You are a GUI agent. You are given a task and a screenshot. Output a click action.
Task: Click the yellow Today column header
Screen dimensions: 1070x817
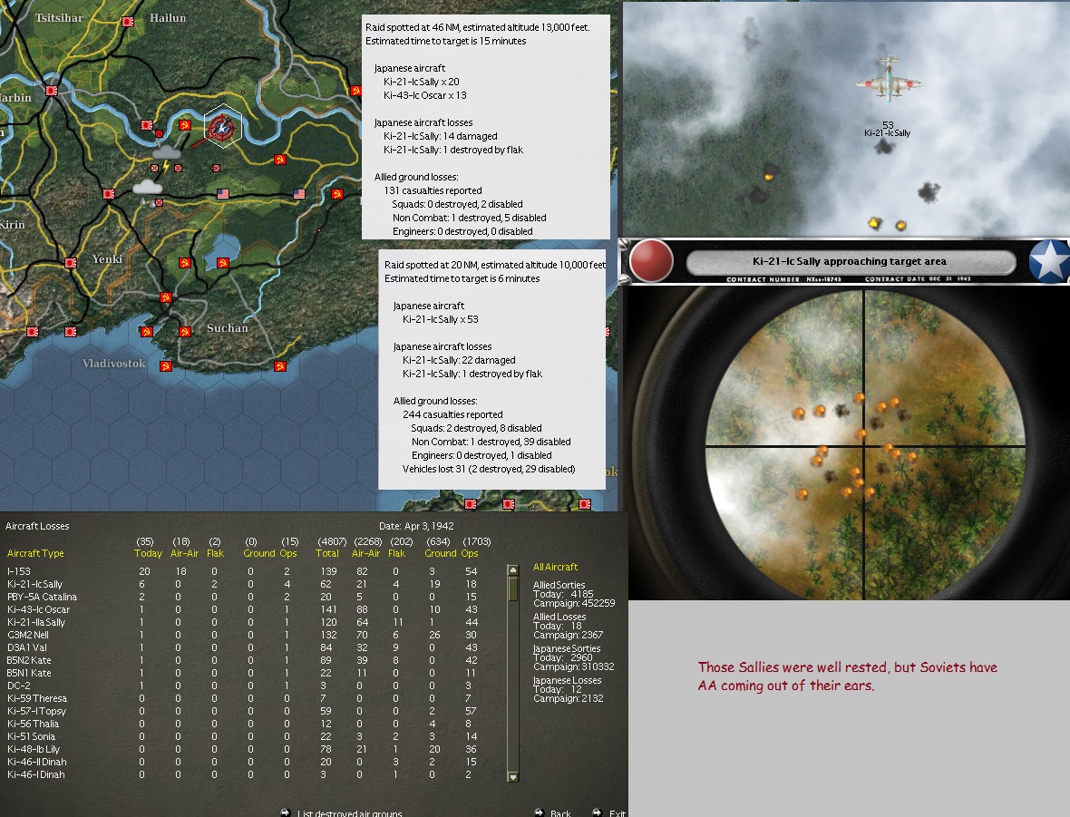pyautogui.click(x=148, y=553)
